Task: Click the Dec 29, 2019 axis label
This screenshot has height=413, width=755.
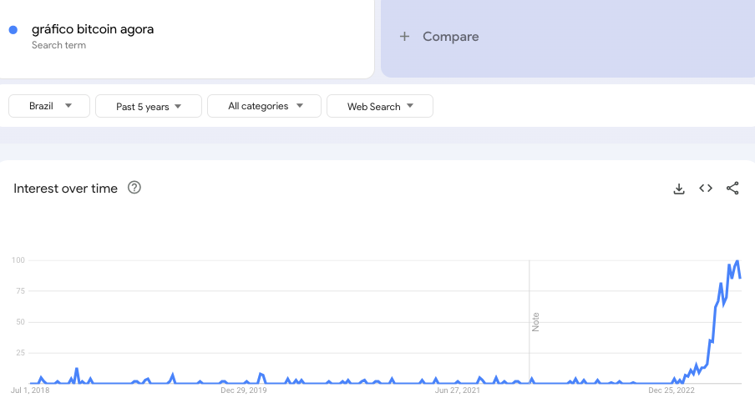Action: (243, 390)
